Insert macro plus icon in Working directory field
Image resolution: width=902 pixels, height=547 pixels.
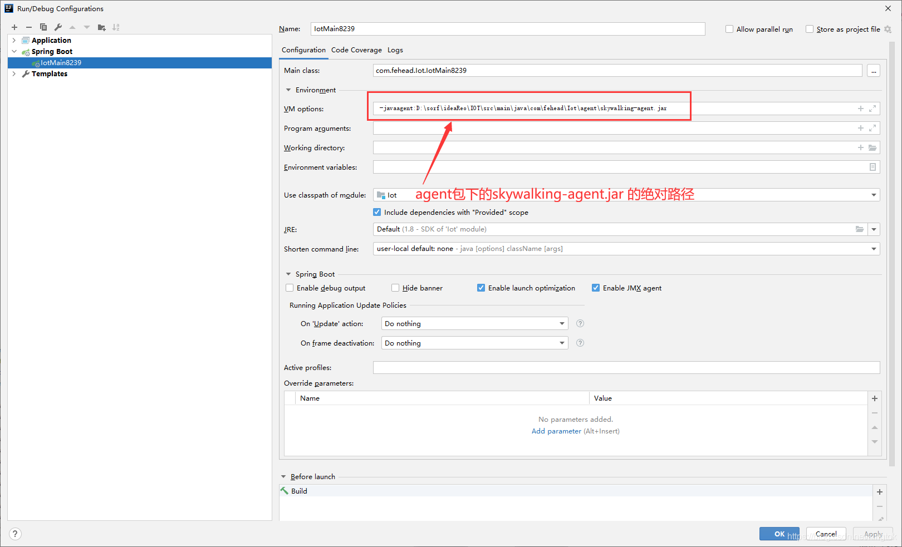click(861, 147)
